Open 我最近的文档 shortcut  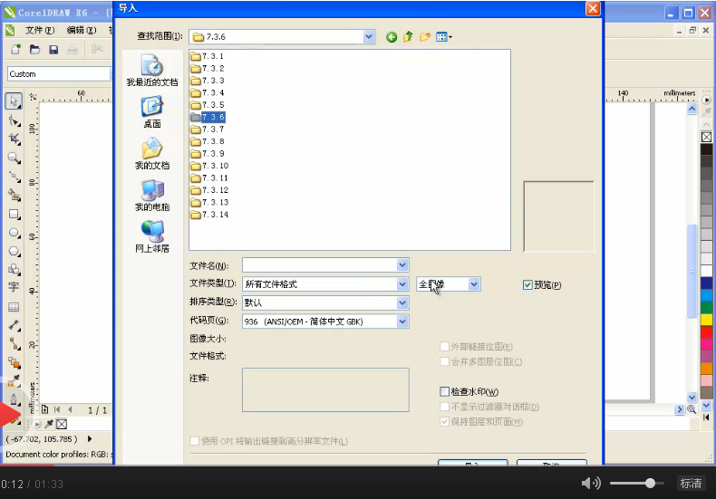(x=152, y=70)
